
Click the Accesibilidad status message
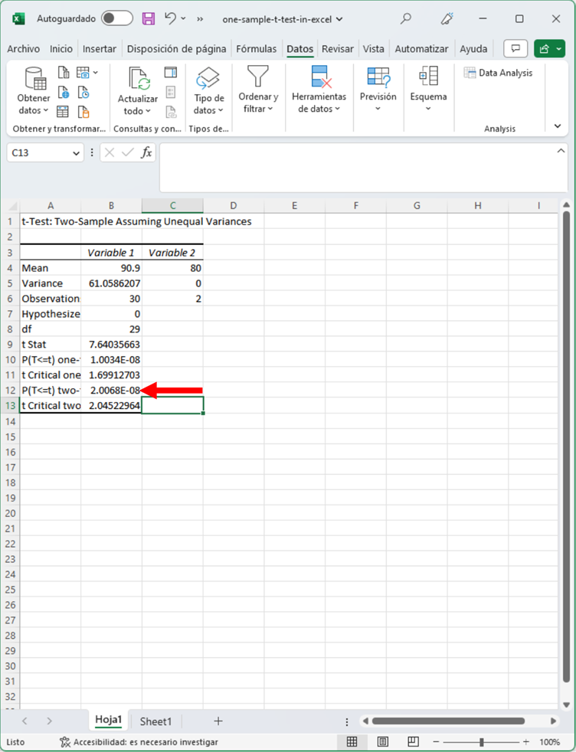tap(139, 742)
